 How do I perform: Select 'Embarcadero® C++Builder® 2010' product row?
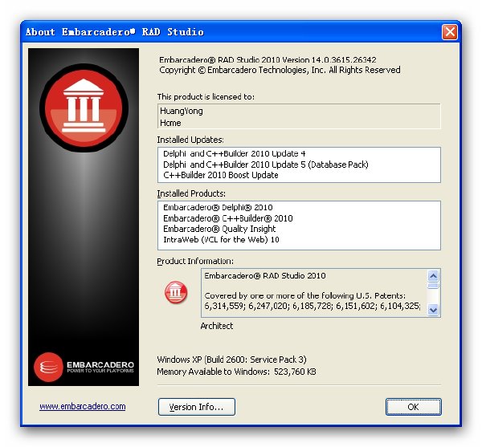pos(228,218)
